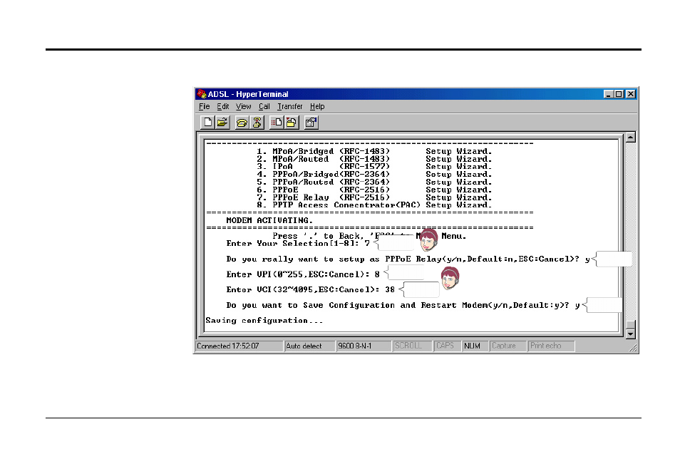Click the Receive file toolbar icon
Image resolution: width=680 pixels, height=454 pixels.
292,123
